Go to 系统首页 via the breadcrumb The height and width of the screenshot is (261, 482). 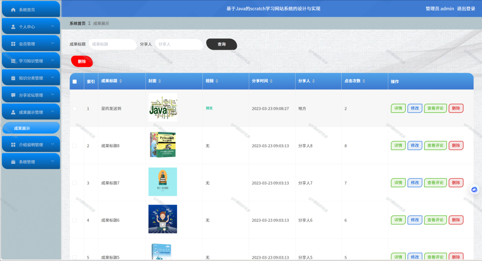click(78, 23)
